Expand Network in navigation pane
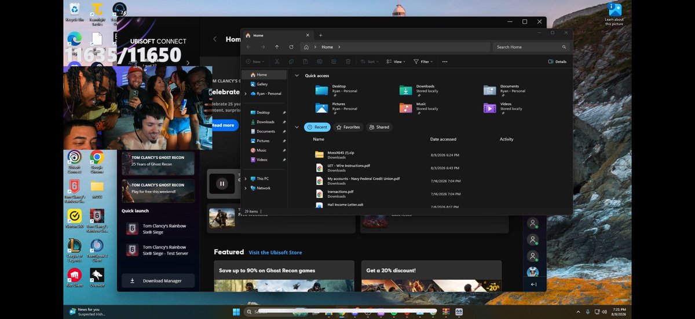This screenshot has height=319, width=695. pyautogui.click(x=246, y=188)
